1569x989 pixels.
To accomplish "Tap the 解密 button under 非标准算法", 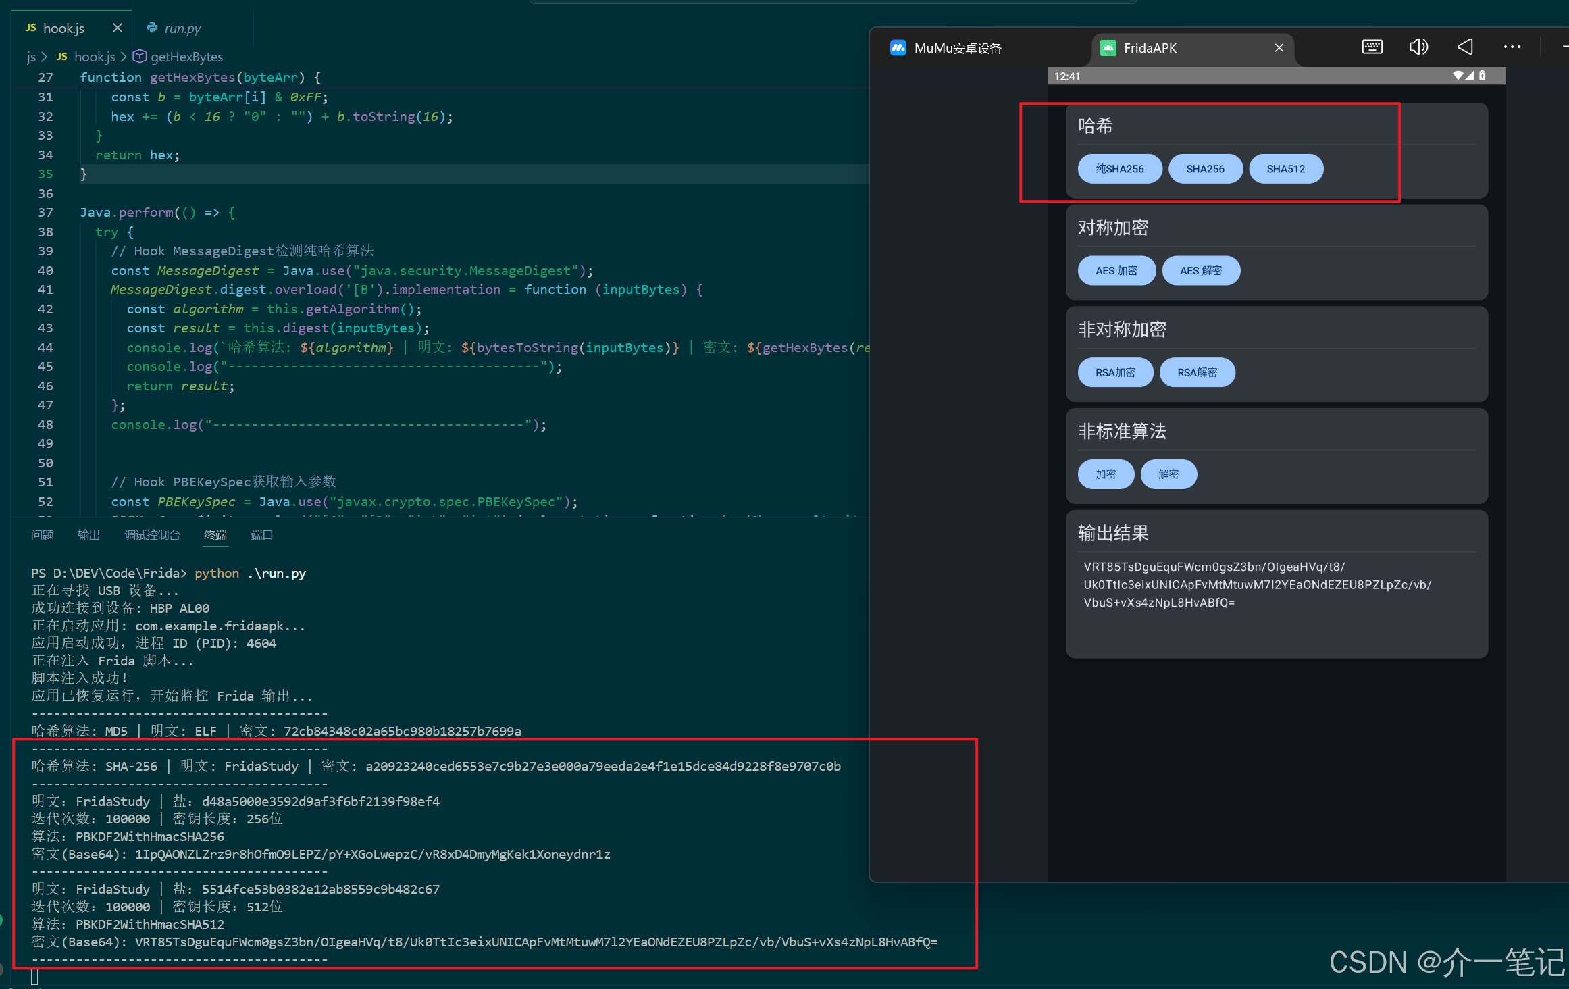I will [1168, 474].
